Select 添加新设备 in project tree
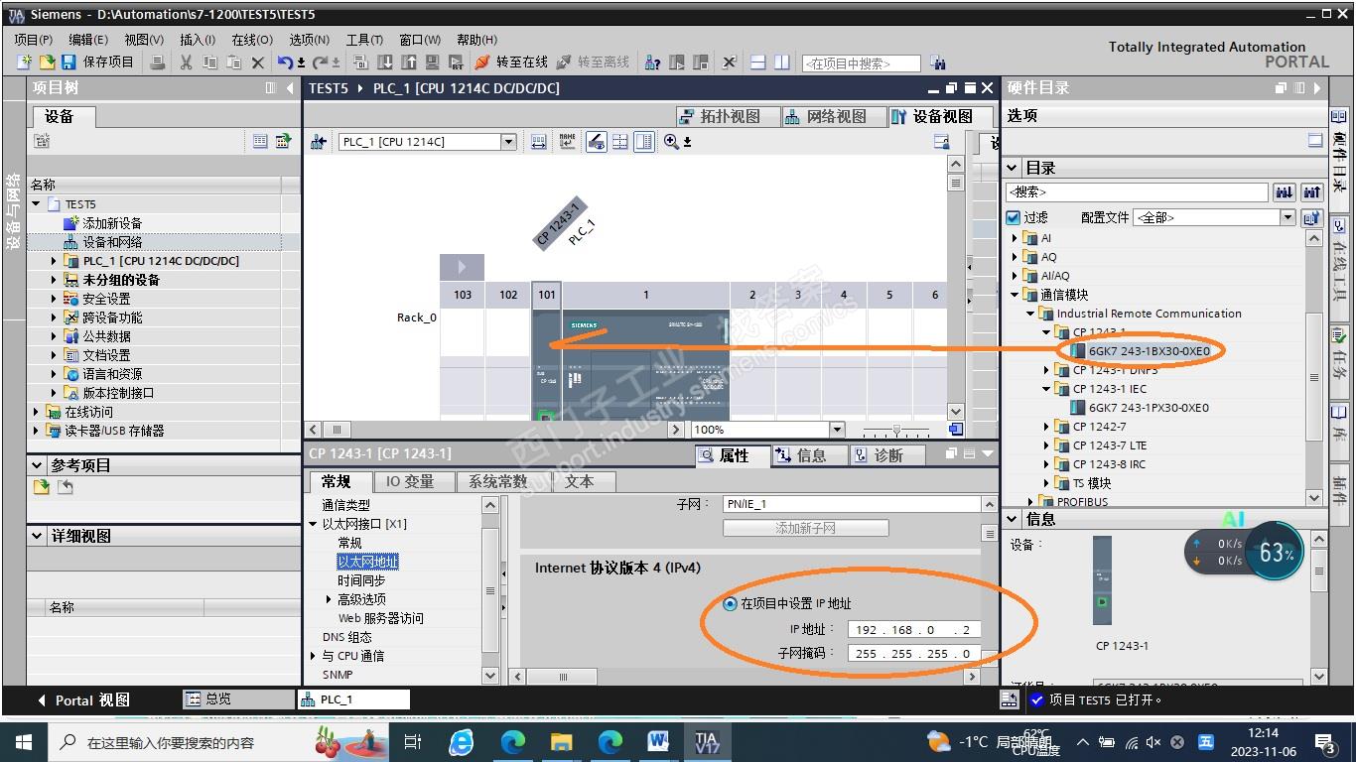 tap(112, 223)
